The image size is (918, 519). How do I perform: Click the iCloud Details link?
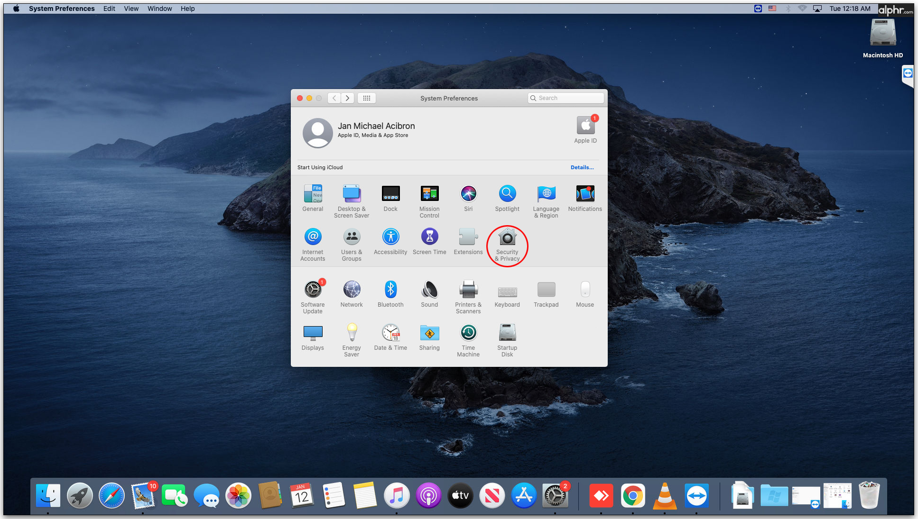582,167
